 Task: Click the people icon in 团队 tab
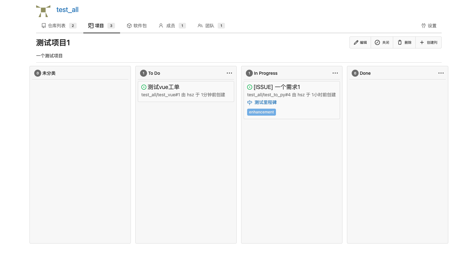tap(200, 26)
